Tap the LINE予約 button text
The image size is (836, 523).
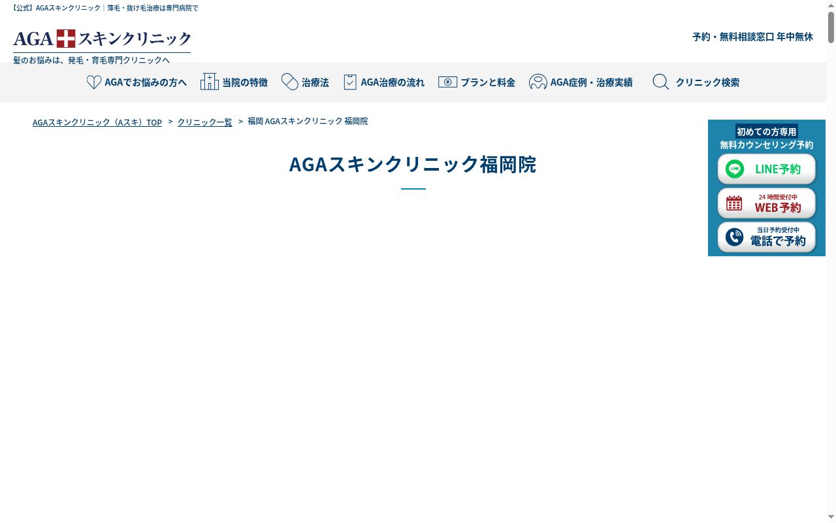778,169
